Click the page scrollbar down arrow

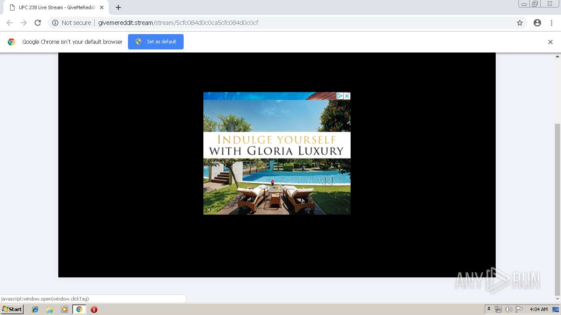[557, 299]
